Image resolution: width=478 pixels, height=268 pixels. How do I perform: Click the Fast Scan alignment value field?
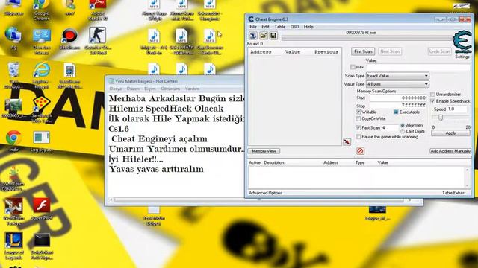click(x=390, y=127)
